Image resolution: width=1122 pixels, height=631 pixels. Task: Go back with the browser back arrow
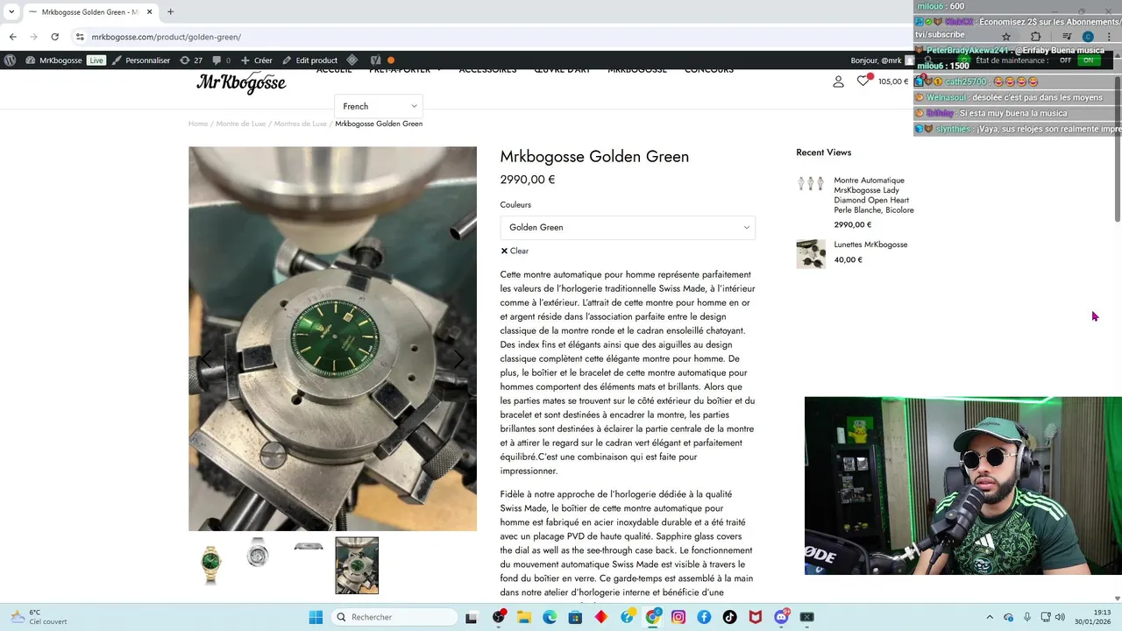pos(12,37)
